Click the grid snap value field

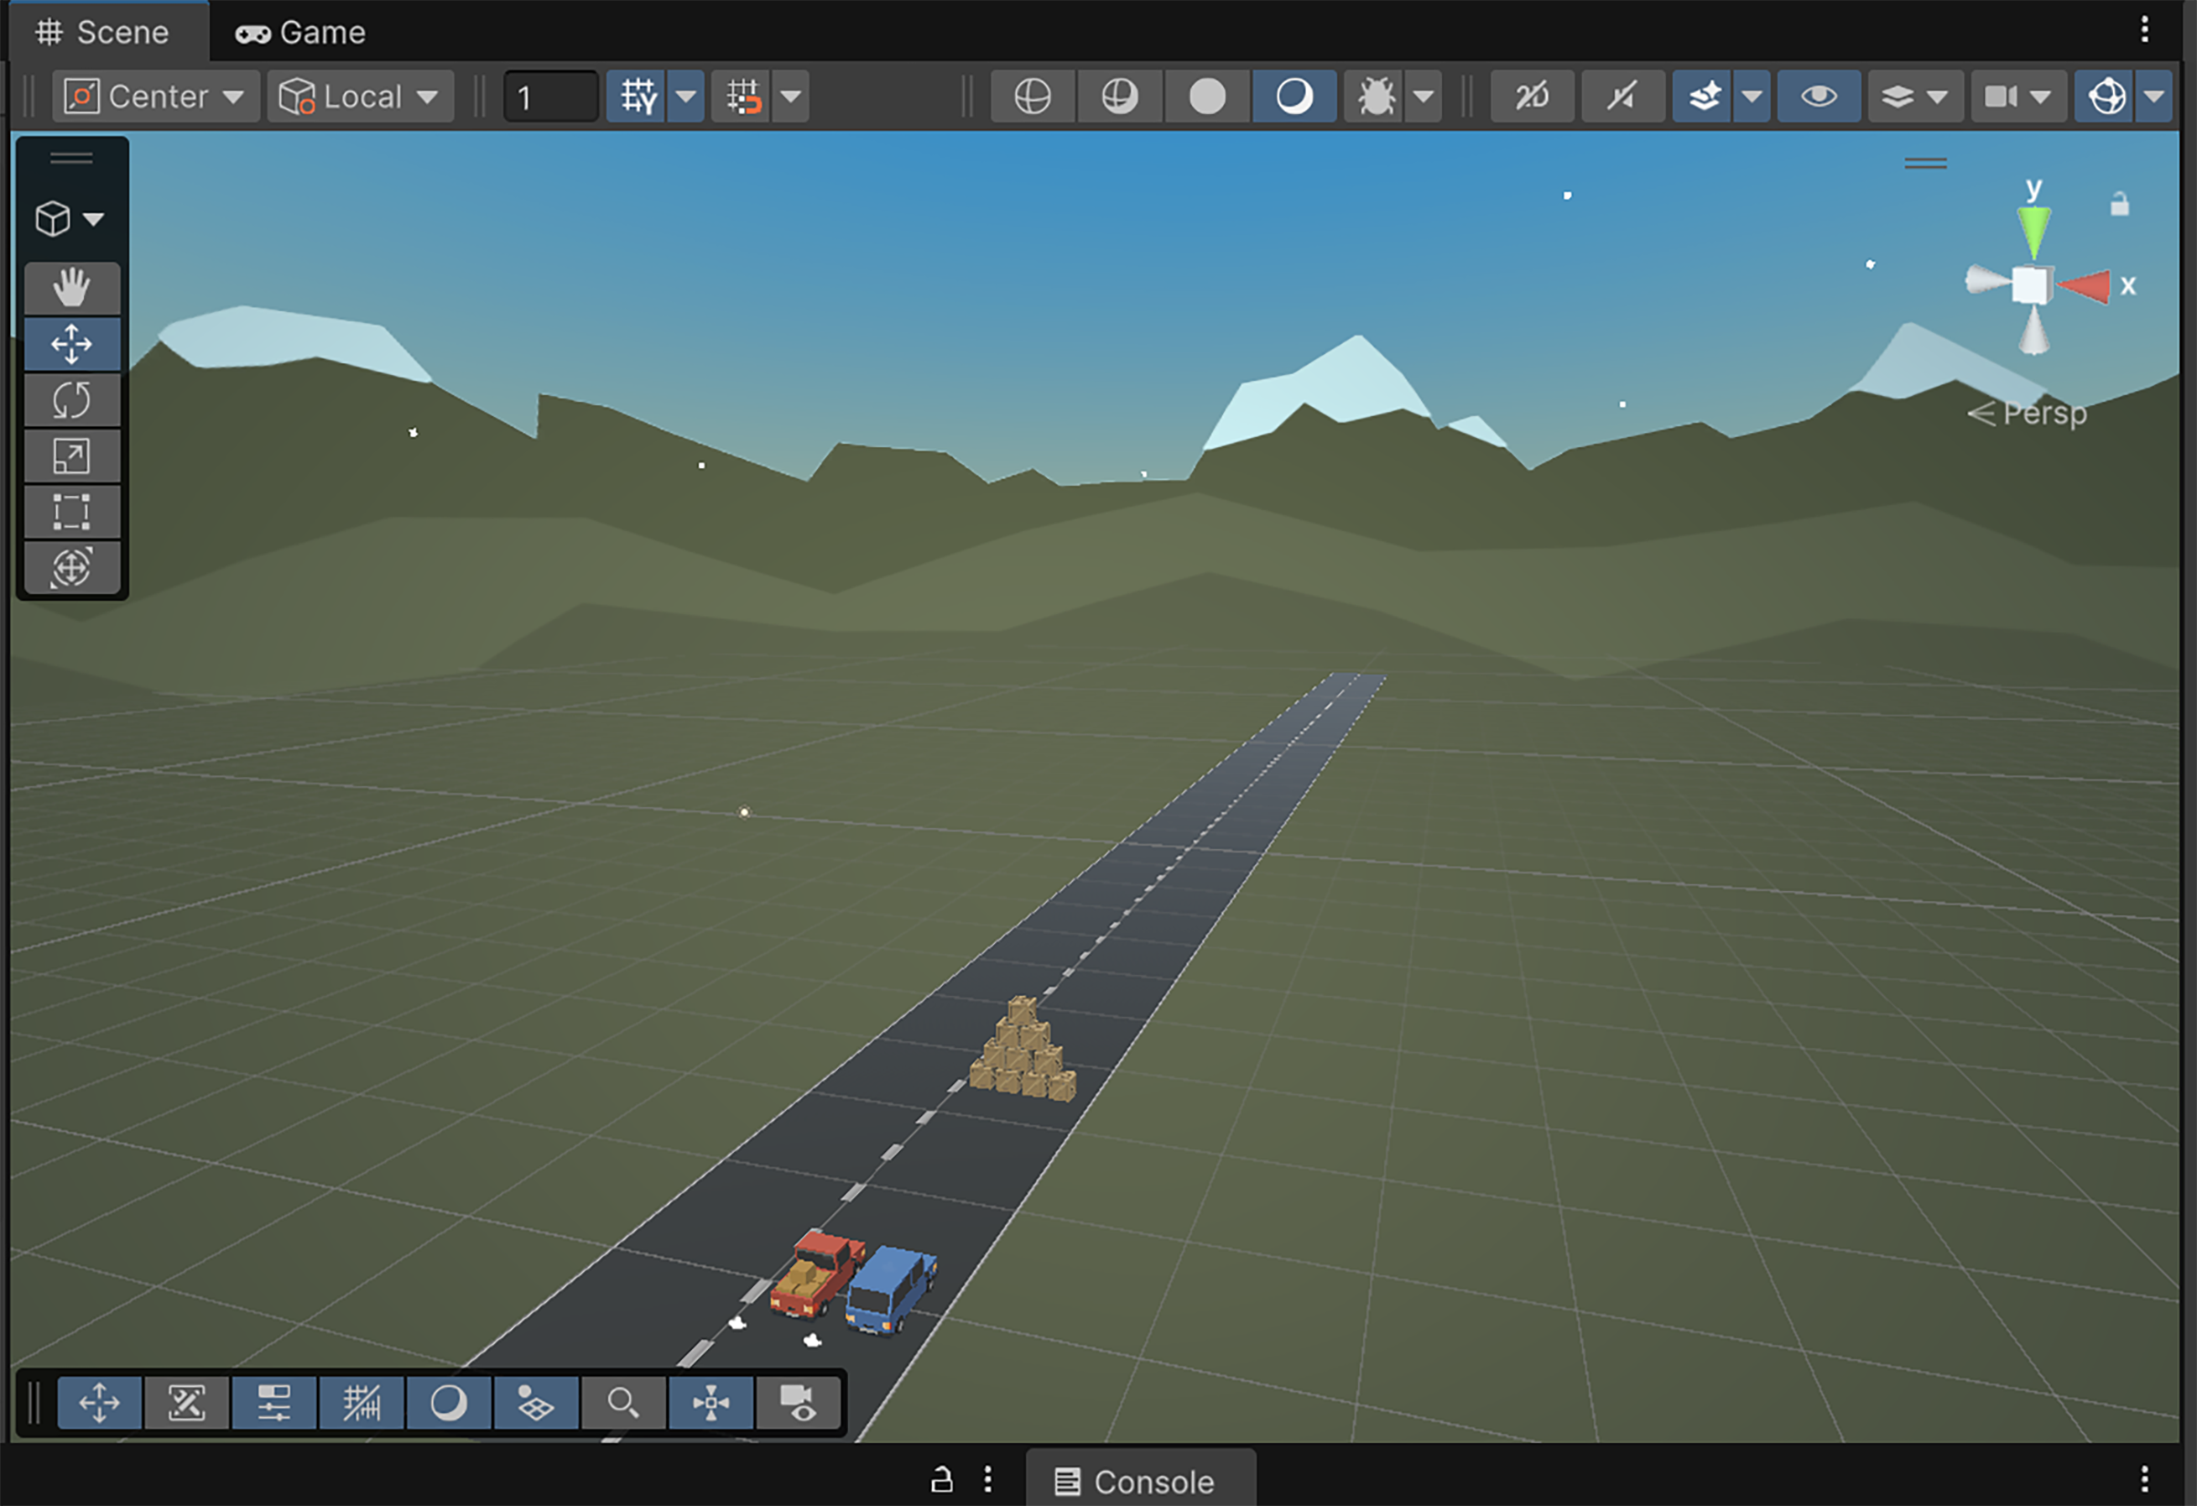550,96
